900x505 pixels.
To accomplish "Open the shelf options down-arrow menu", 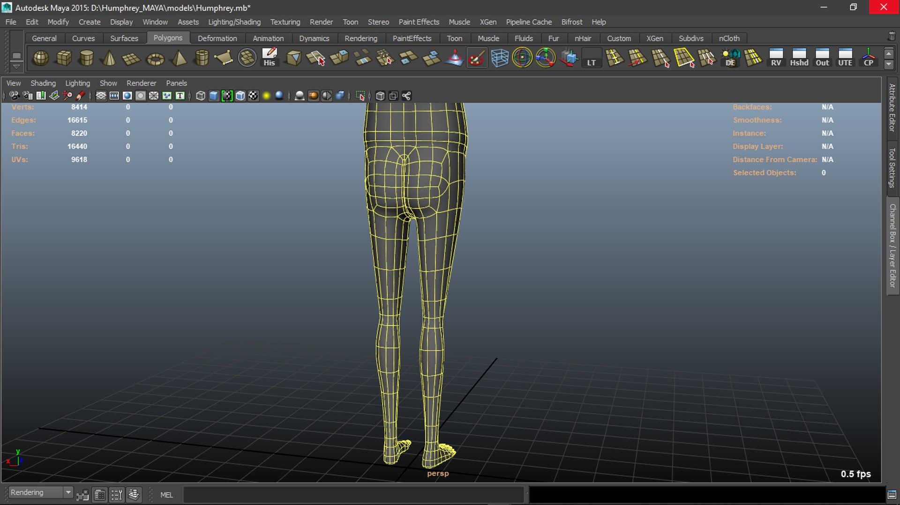I will [16, 66].
